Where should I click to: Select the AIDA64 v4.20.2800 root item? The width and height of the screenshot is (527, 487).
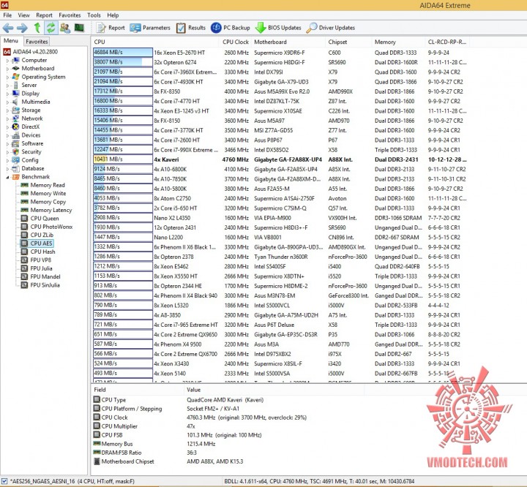[30, 52]
